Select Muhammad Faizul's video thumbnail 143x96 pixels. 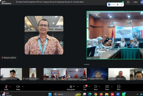click(11, 74)
